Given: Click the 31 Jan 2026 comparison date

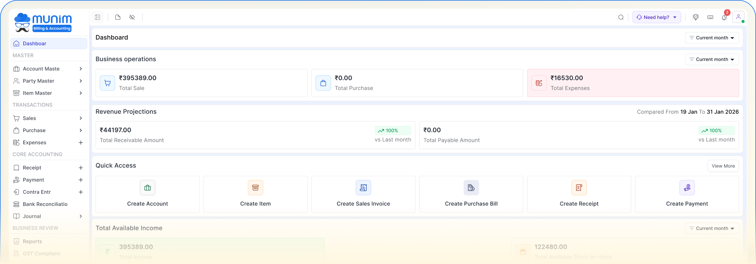Looking at the screenshot, I should tap(723, 112).
